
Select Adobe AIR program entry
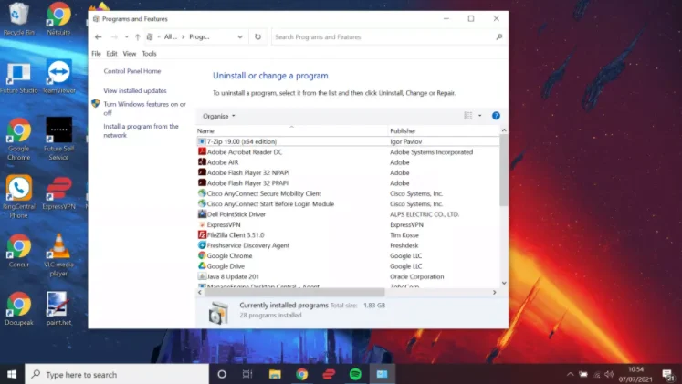[x=348, y=162]
